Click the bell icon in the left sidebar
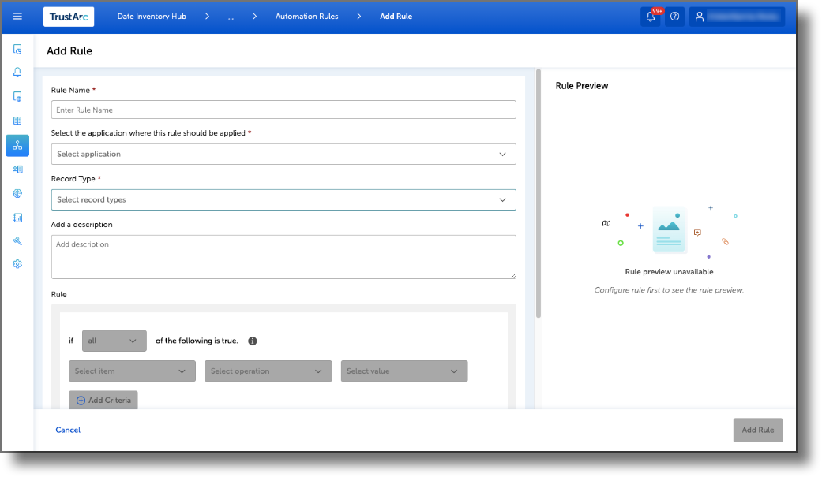This screenshot has width=822, height=477. [17, 72]
